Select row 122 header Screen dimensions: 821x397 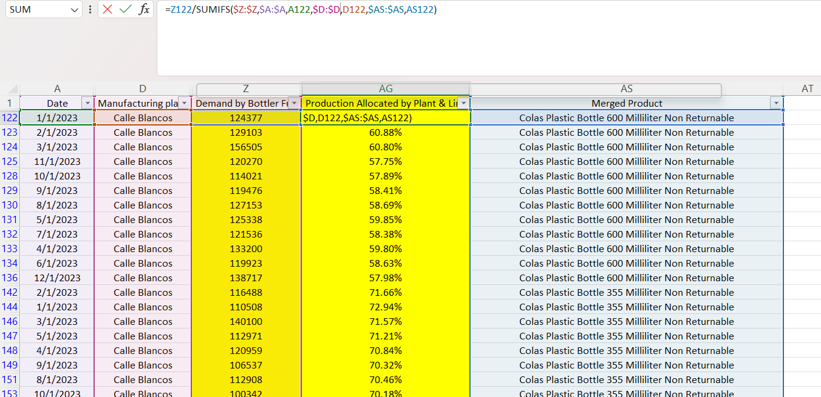pos(10,118)
